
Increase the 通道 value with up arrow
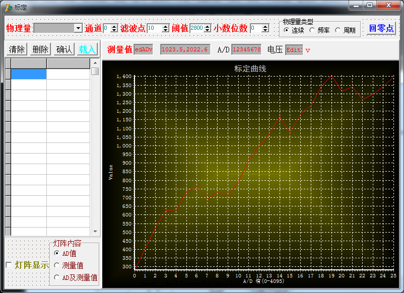(x=114, y=26)
